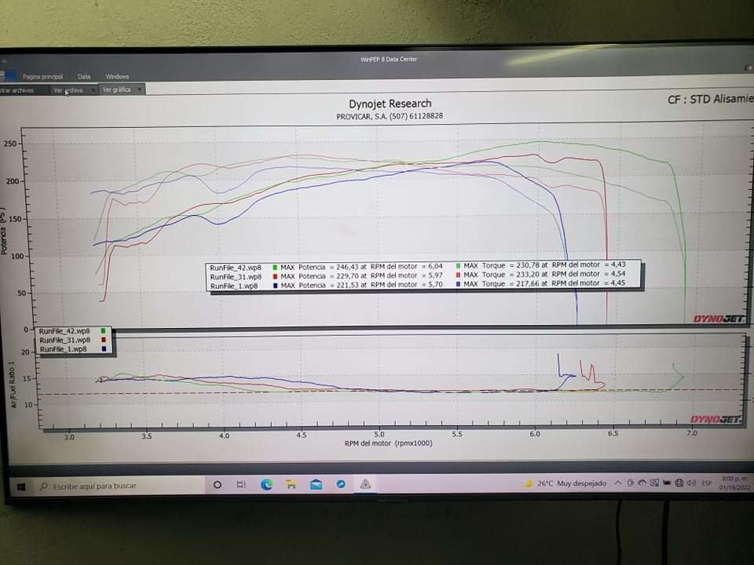Open Cortana from the taskbar
The image size is (754, 565).
point(218,485)
